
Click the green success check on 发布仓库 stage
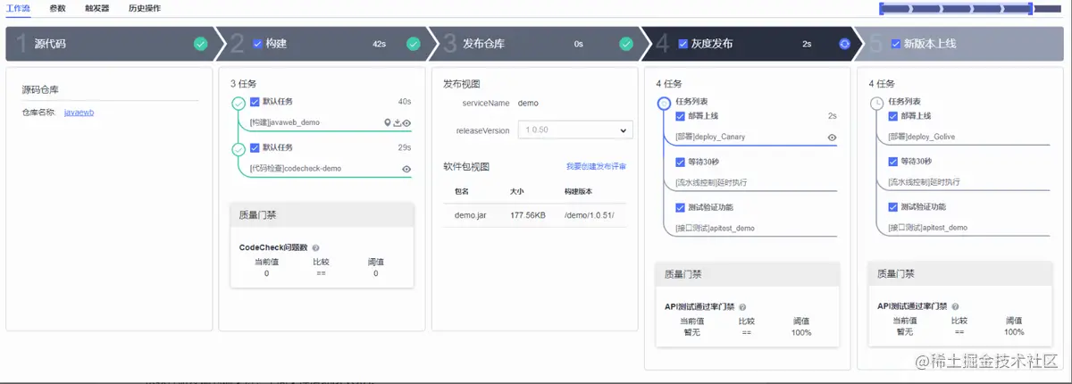point(626,43)
